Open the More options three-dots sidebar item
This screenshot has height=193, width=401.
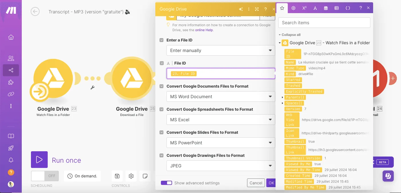click(x=11, y=106)
